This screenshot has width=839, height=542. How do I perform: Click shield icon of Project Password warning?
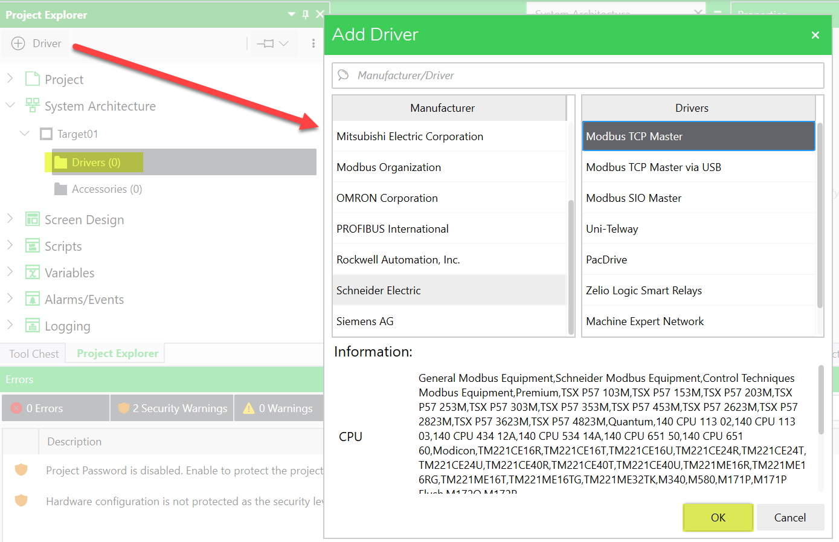pyautogui.click(x=21, y=469)
